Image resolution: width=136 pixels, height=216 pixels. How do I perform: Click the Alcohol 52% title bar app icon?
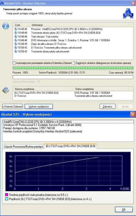pyautogui.click(x=2, y=3)
